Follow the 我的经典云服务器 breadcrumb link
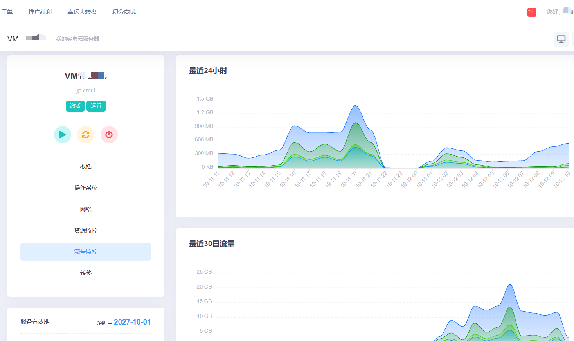 (77, 39)
